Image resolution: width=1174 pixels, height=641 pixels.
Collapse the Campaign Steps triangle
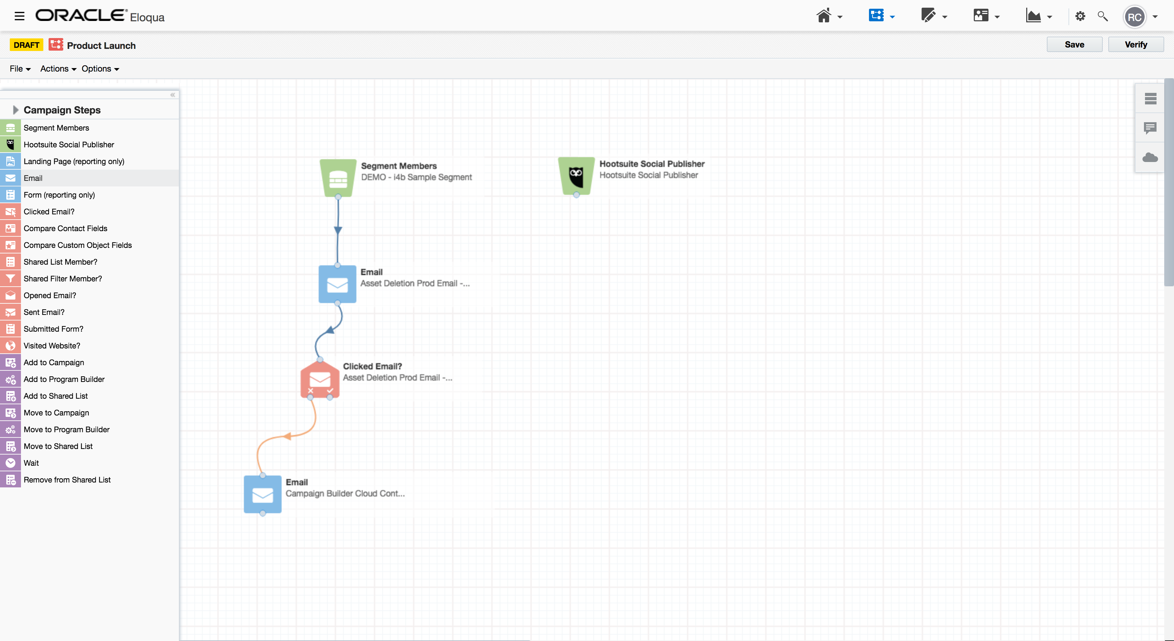(15, 110)
